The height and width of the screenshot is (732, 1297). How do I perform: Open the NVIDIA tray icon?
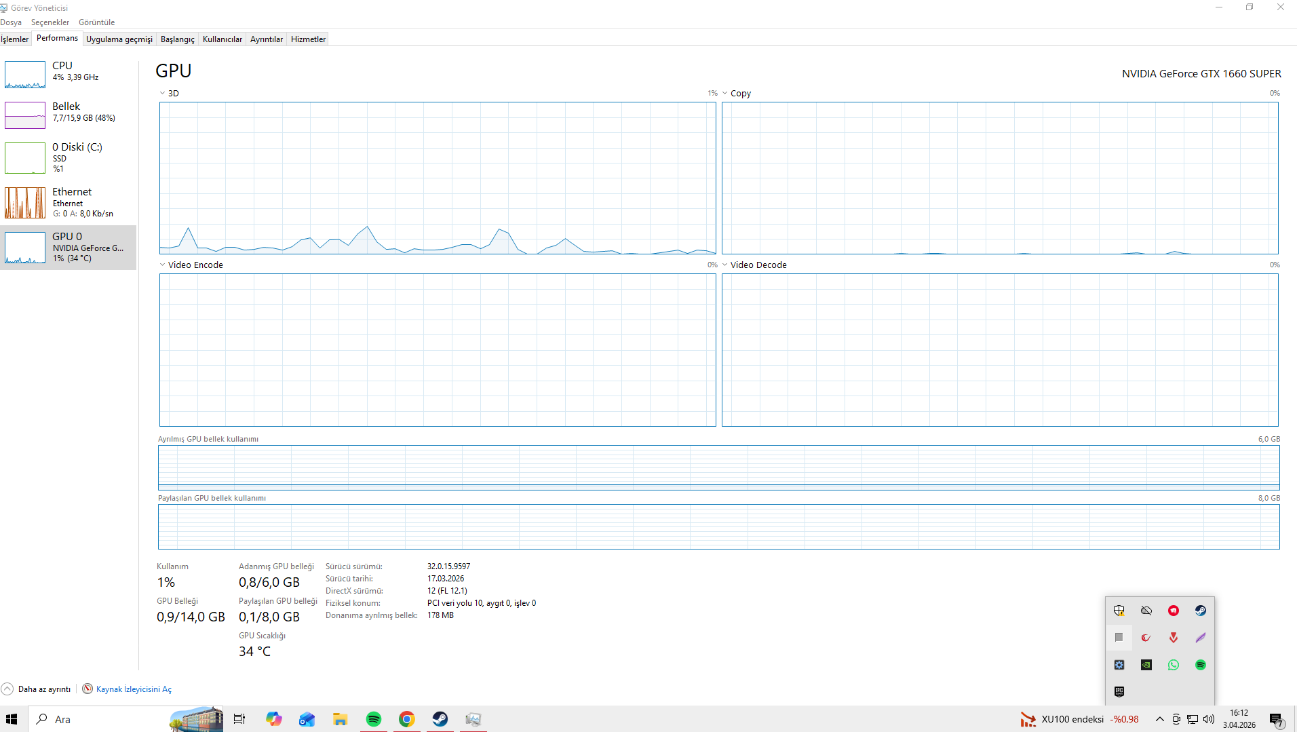point(1146,665)
